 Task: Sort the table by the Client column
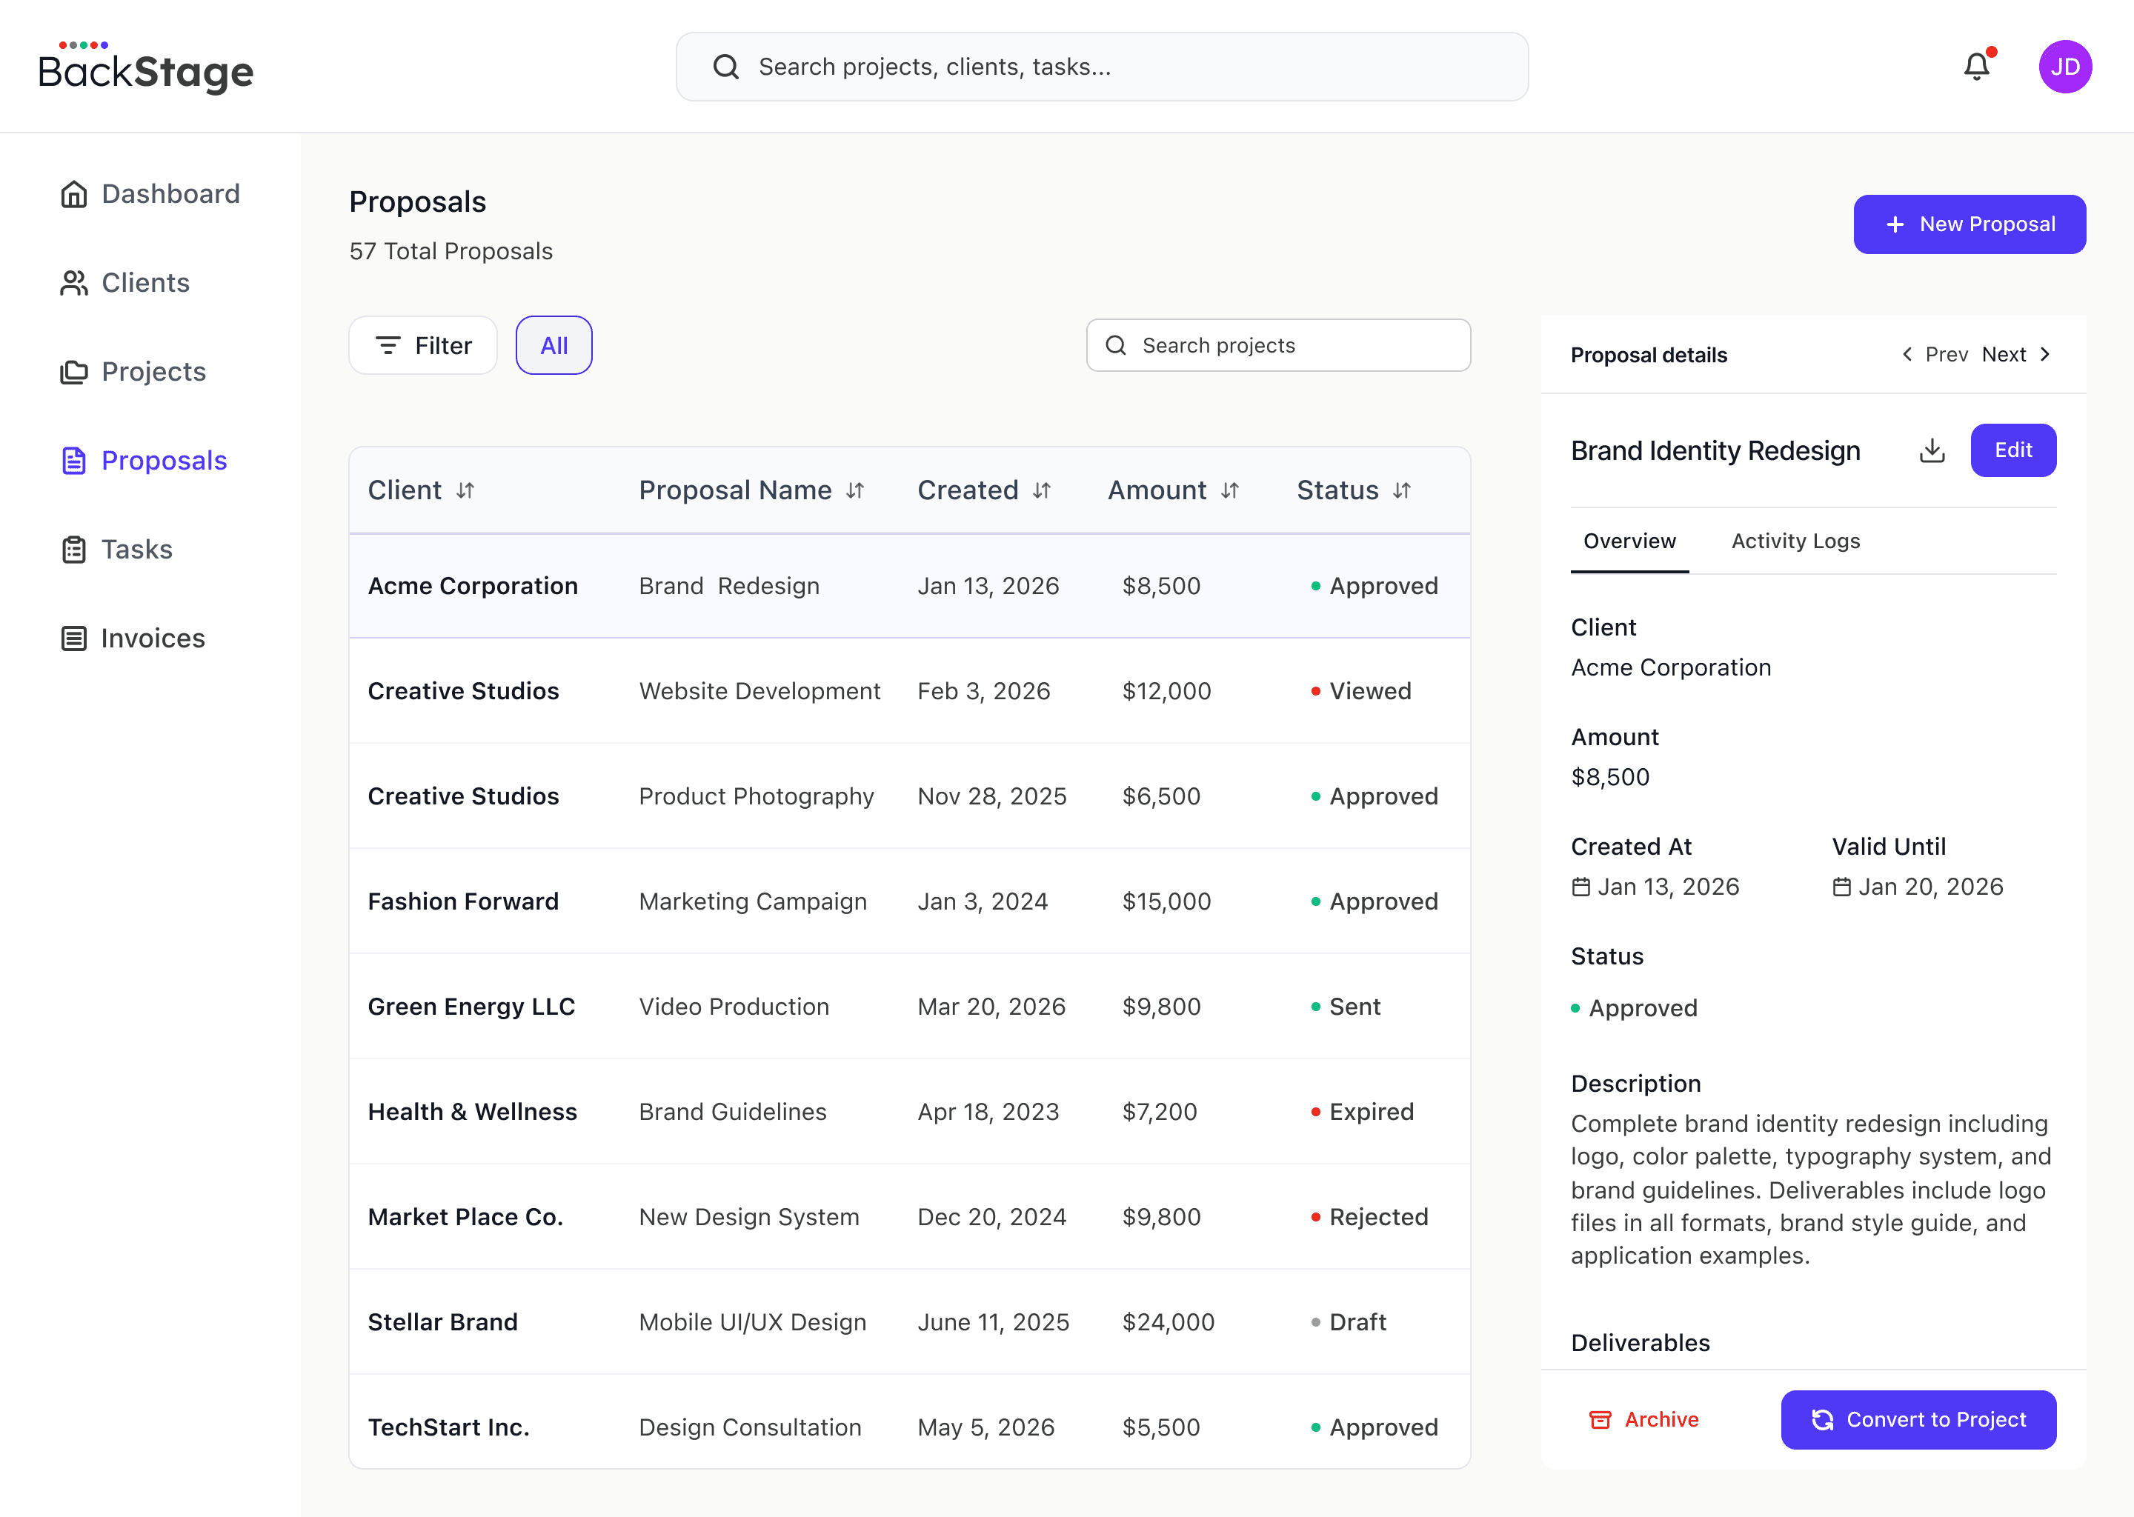point(465,490)
